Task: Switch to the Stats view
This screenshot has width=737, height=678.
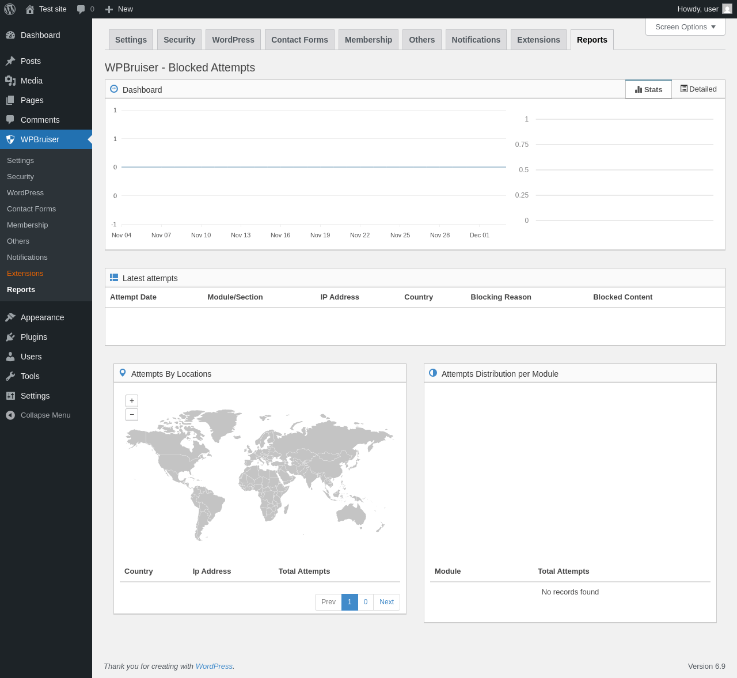Action: [648, 89]
